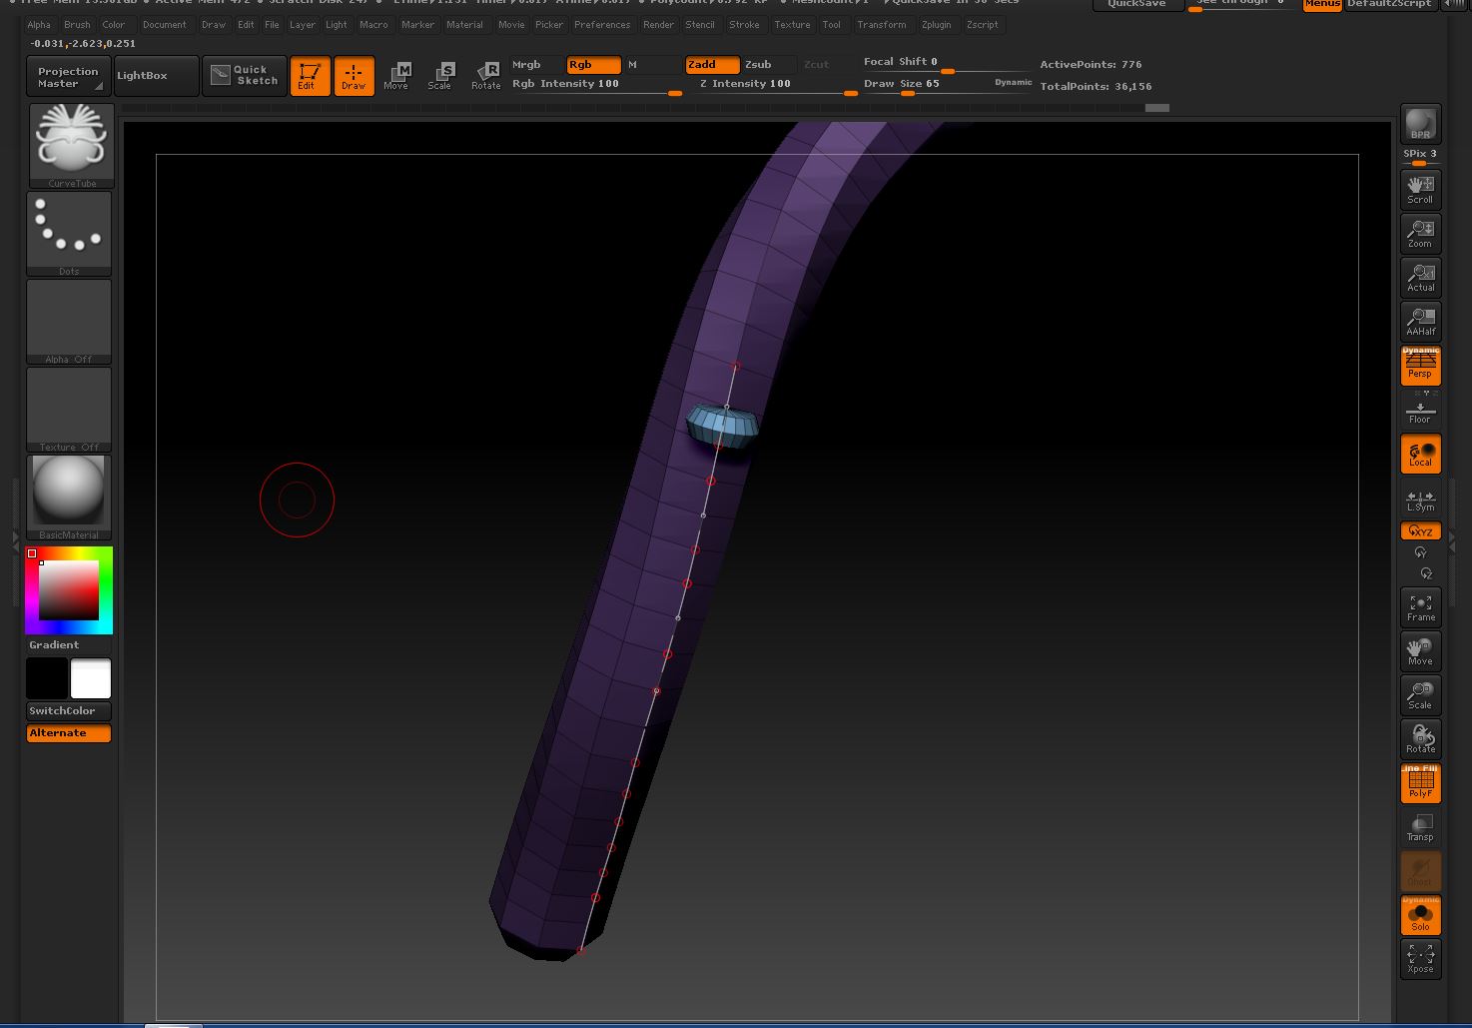Toggle L.Sym local symmetry

pos(1420,499)
